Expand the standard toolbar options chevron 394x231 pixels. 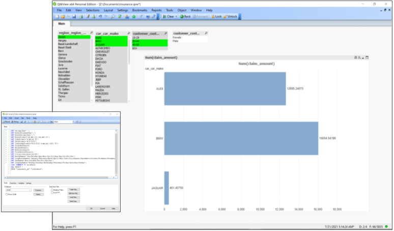[158, 17]
